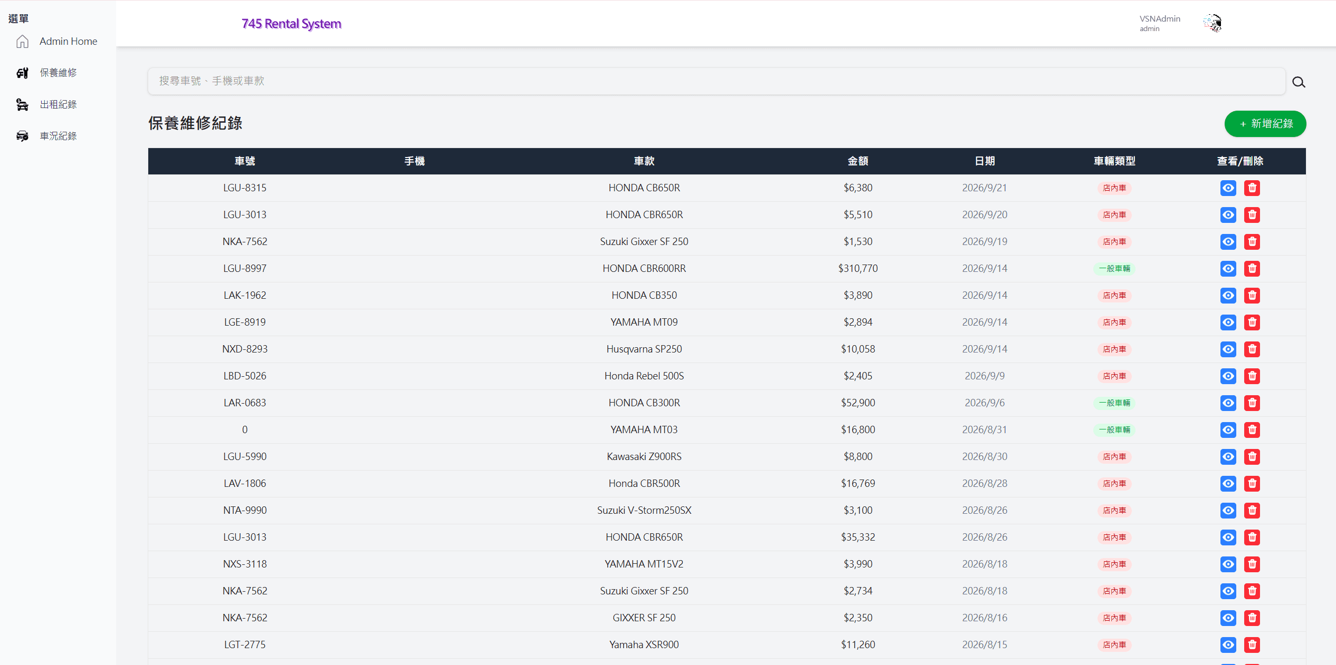Click the VSNAdmin user name
The width and height of the screenshot is (1336, 665).
1160,19
